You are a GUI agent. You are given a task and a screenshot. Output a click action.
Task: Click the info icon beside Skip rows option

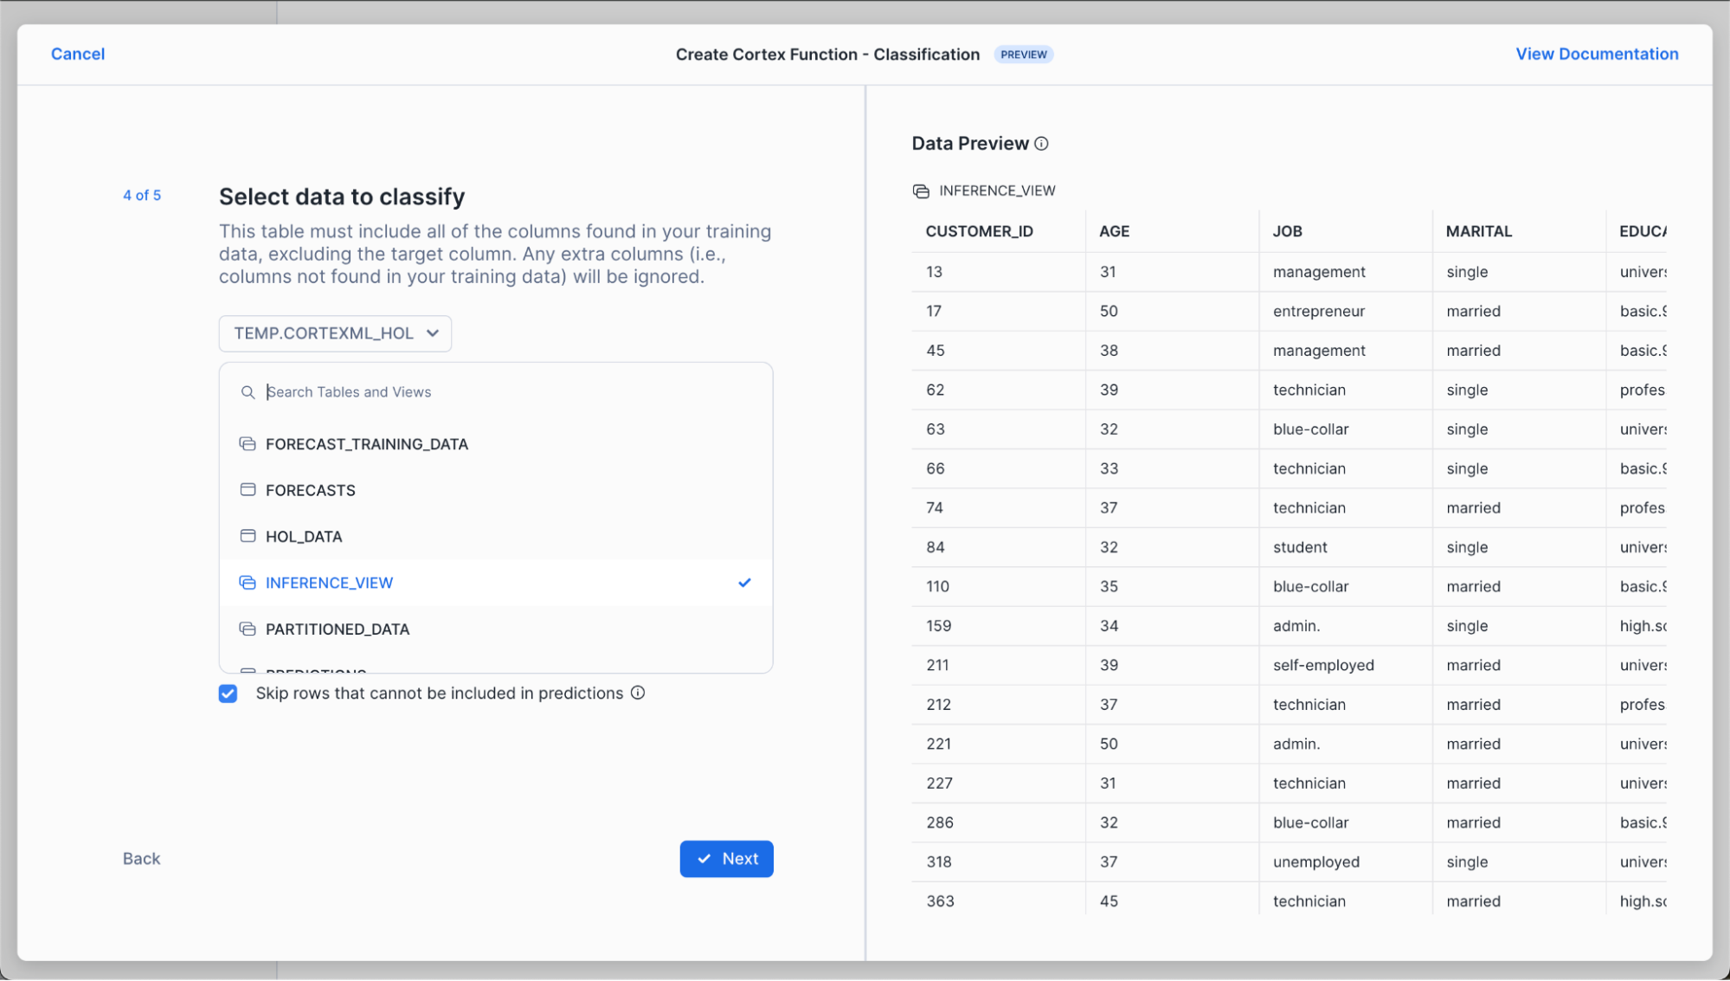pyautogui.click(x=638, y=693)
